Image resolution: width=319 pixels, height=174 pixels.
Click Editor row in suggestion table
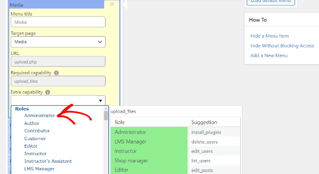coord(149,170)
